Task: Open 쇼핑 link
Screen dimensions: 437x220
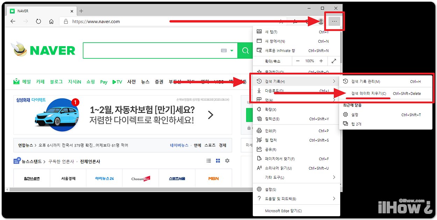Action: click(x=91, y=82)
